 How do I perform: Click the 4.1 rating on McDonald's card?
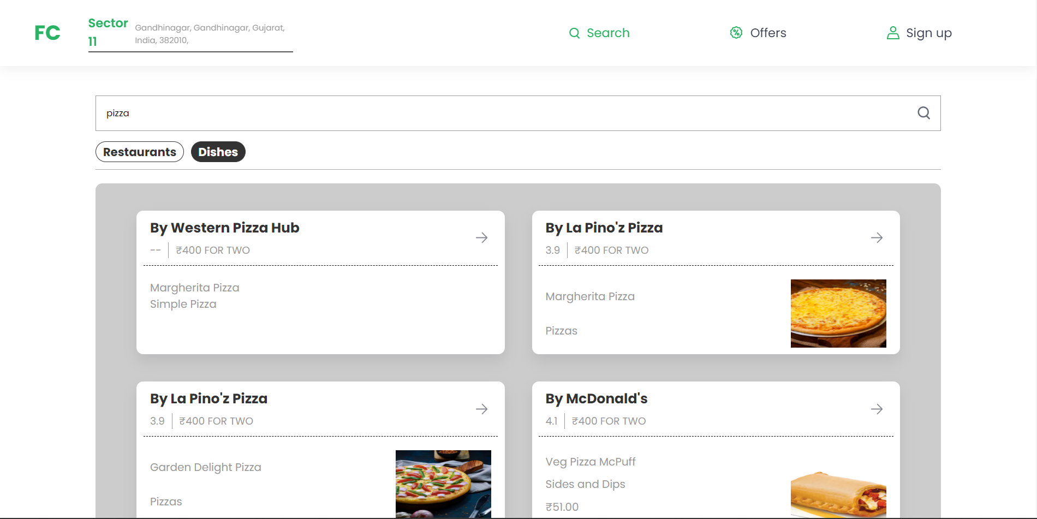[551, 421]
